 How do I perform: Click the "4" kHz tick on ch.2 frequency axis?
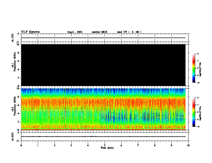(19, 113)
